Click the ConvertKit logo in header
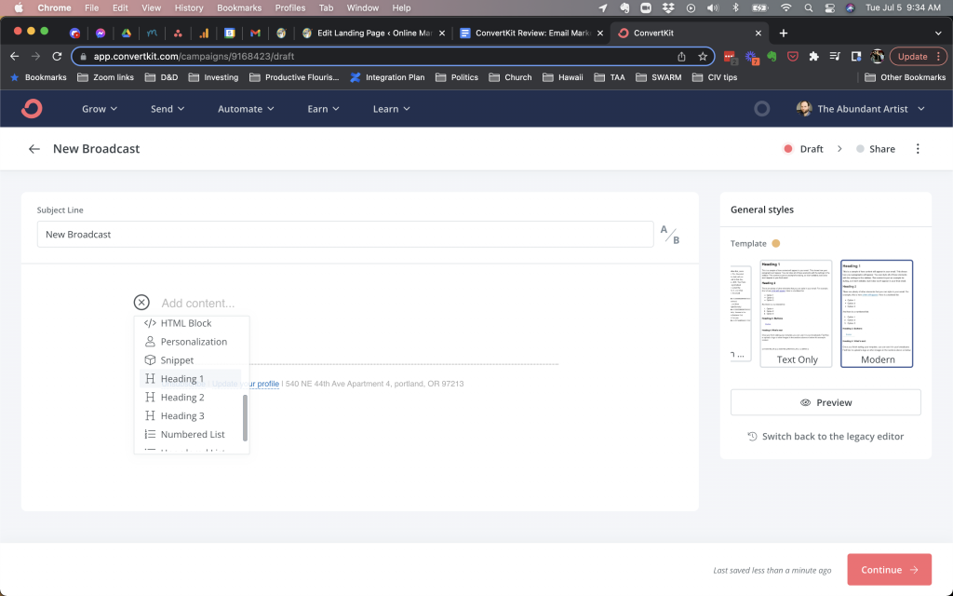The width and height of the screenshot is (953, 596). [32, 109]
